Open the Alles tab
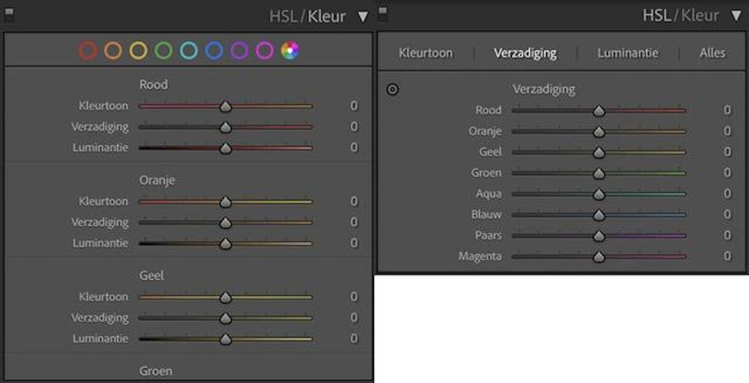Viewport: 749px width, 383px height. [713, 53]
